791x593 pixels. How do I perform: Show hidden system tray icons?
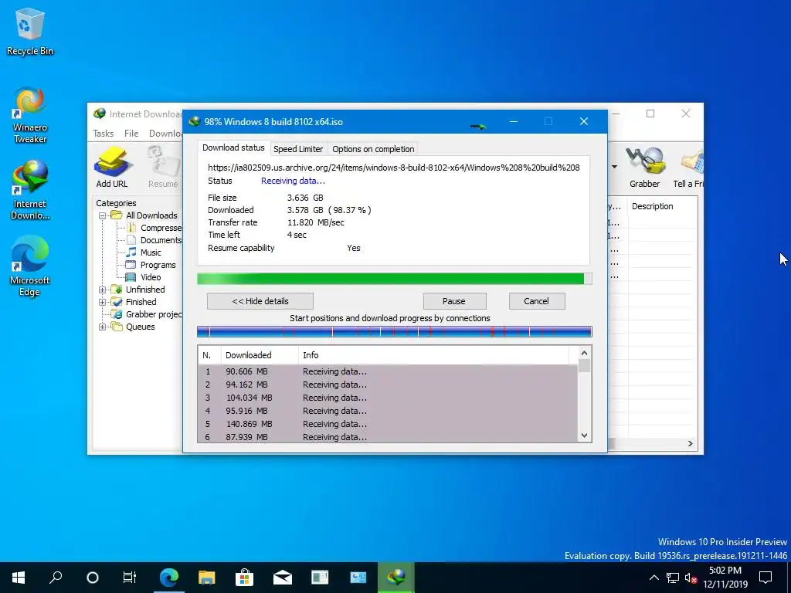(x=654, y=578)
